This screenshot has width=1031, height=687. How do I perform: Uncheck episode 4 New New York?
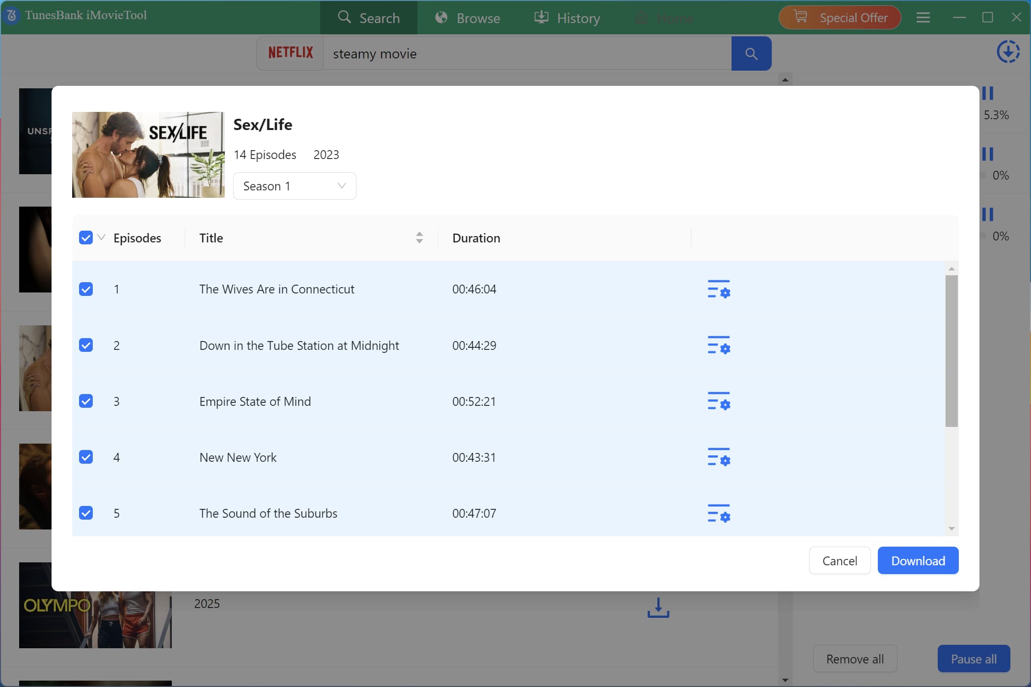(x=86, y=457)
